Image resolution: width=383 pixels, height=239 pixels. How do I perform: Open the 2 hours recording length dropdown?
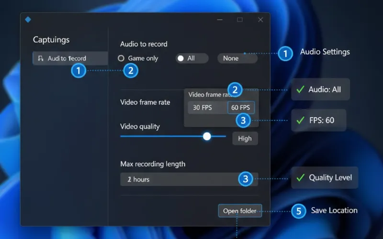click(189, 179)
